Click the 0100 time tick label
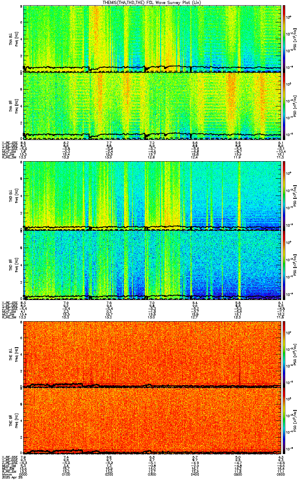This screenshot has height=480, width=300. pos(66,474)
